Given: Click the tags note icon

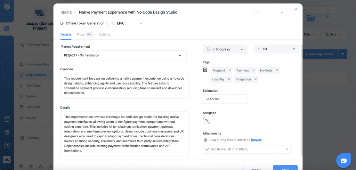Looking at the screenshot, I should 205,70.
